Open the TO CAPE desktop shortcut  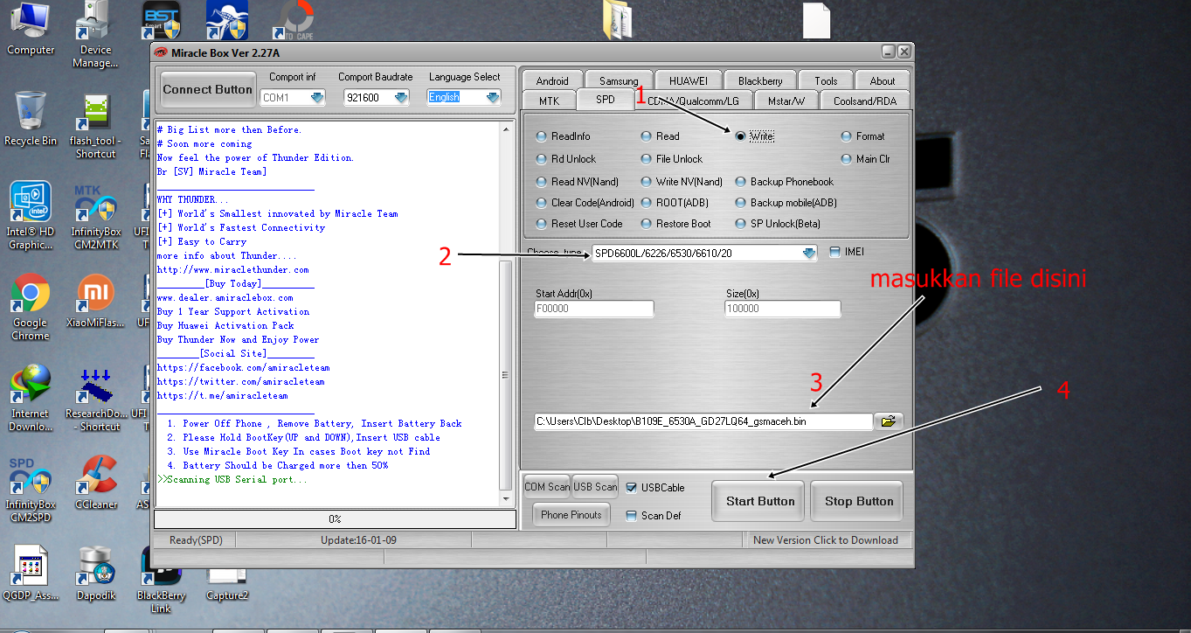point(292,20)
